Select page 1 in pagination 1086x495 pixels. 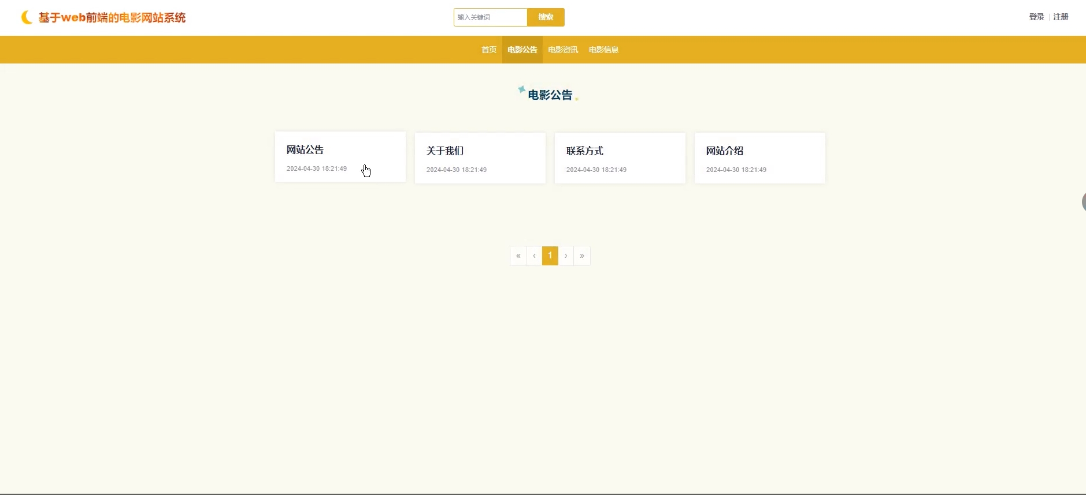(550, 256)
